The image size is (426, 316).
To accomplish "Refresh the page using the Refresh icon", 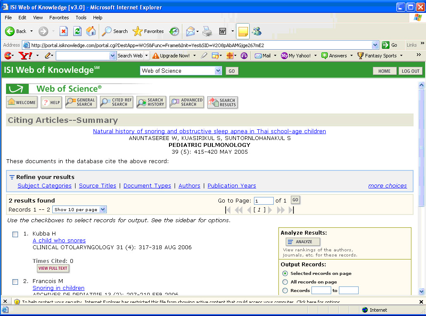I will [x=77, y=31].
